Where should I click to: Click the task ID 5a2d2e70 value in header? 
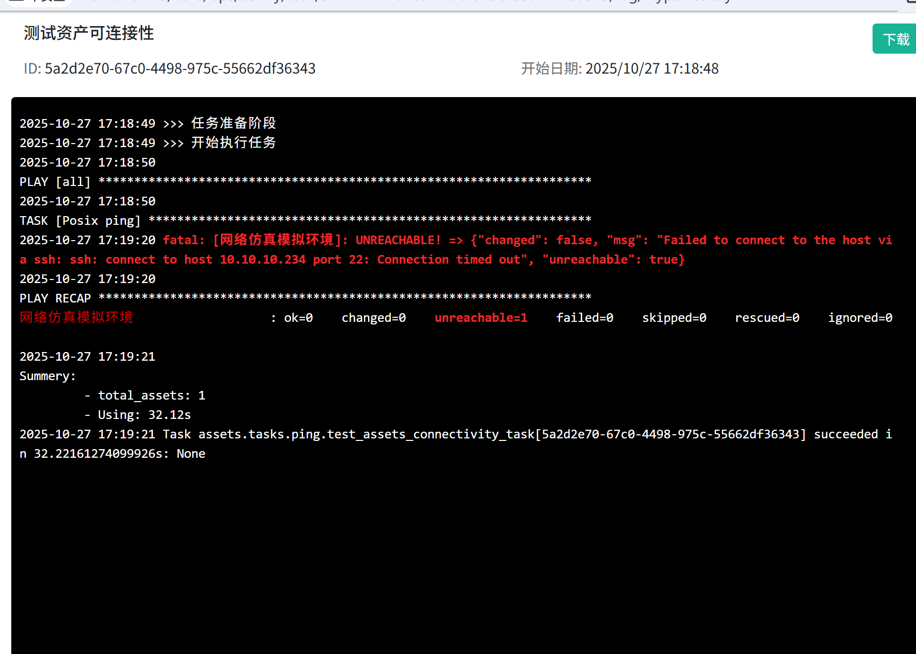[179, 68]
